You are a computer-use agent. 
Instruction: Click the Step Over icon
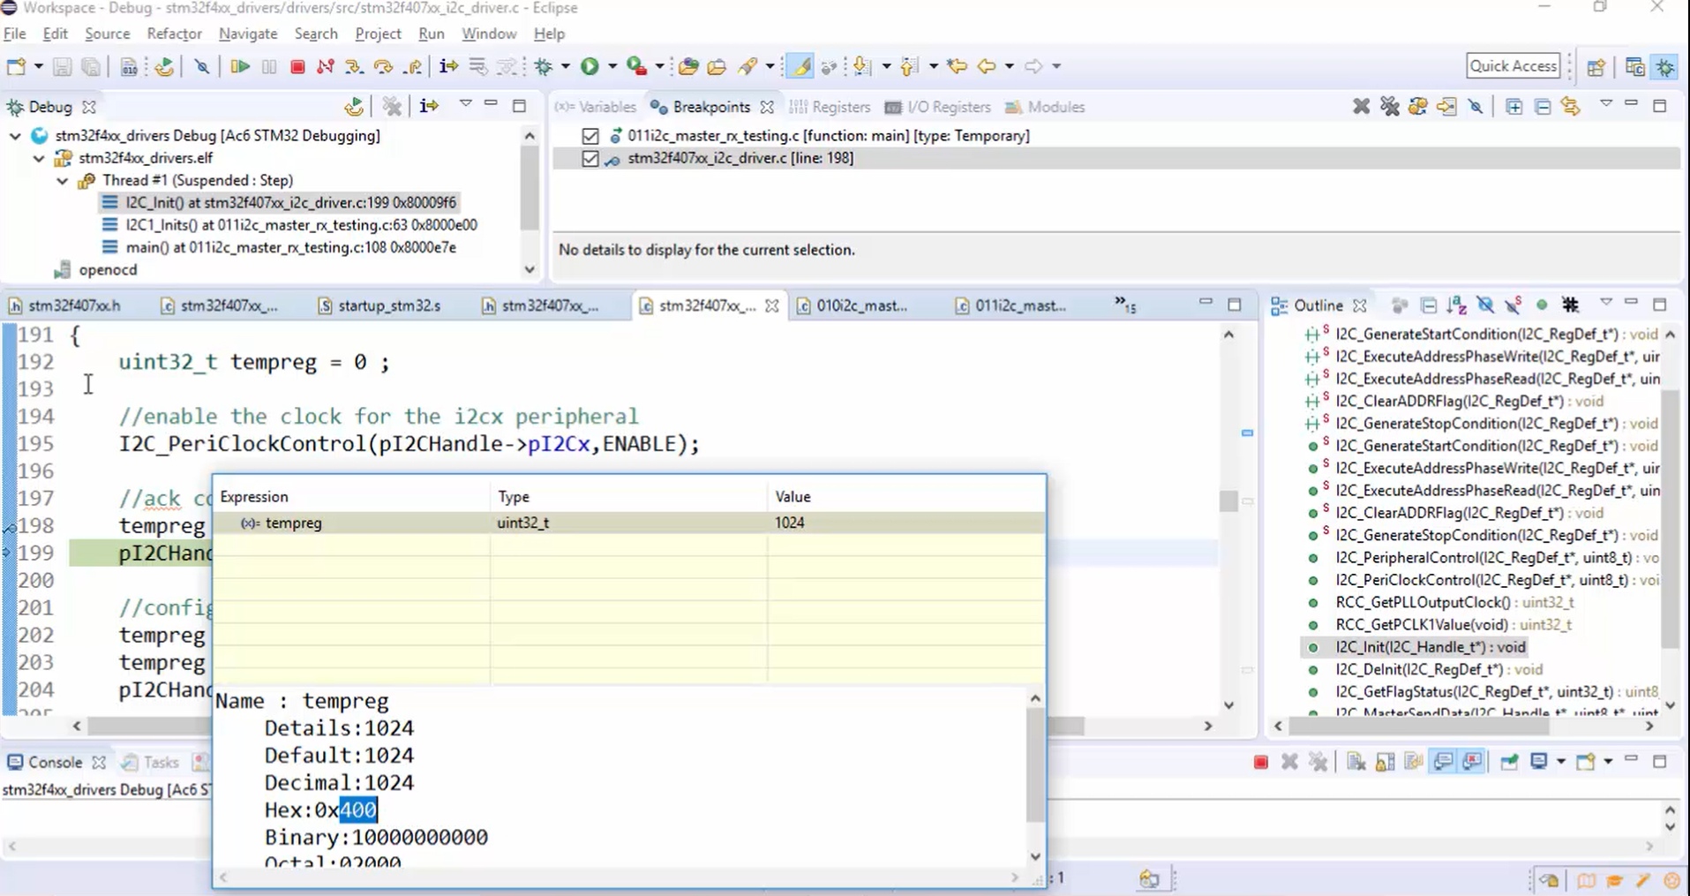(x=383, y=66)
